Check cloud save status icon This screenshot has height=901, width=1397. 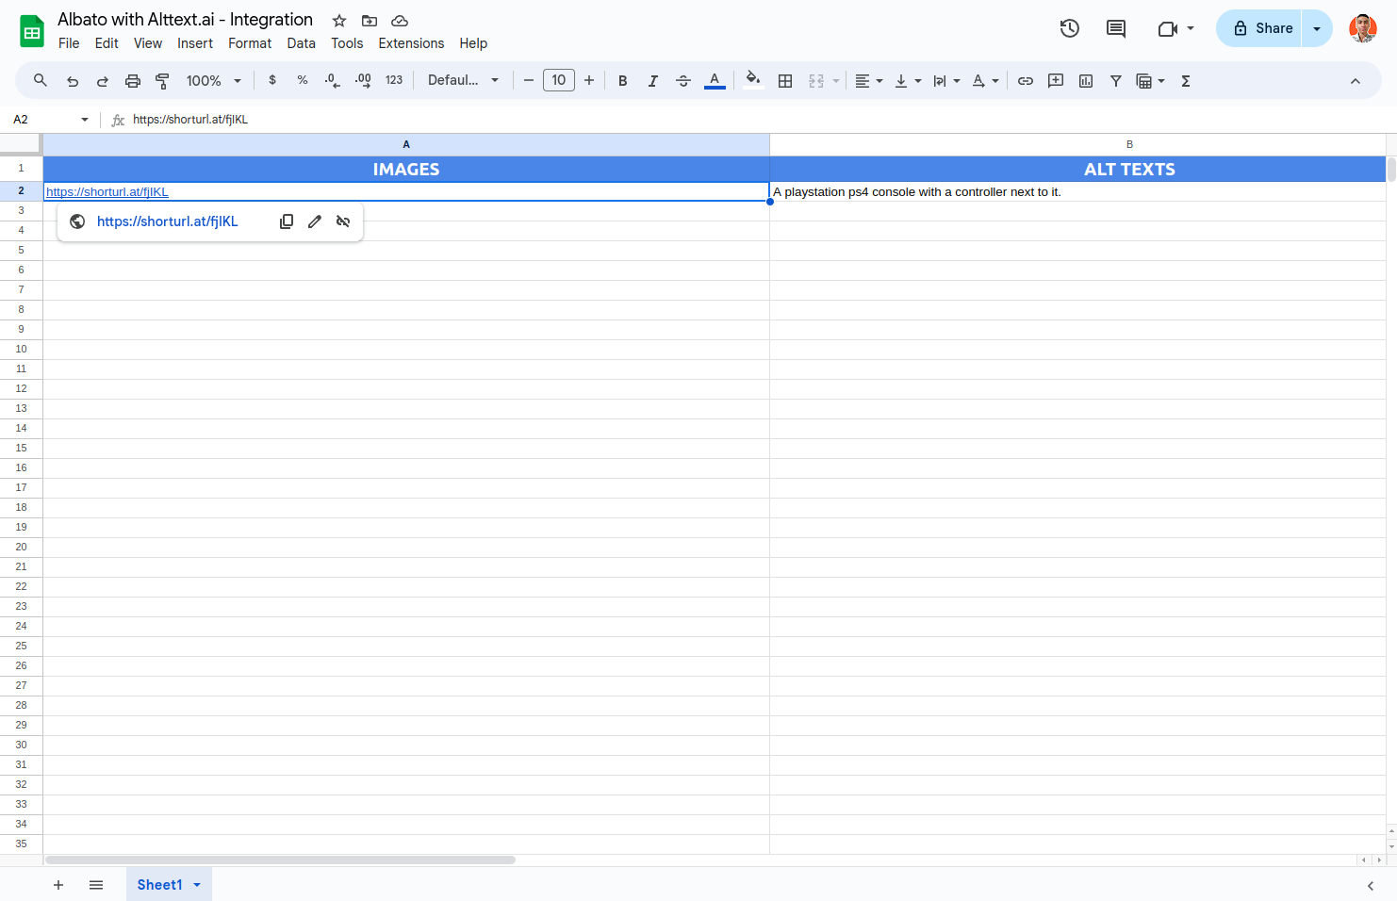[x=400, y=21]
